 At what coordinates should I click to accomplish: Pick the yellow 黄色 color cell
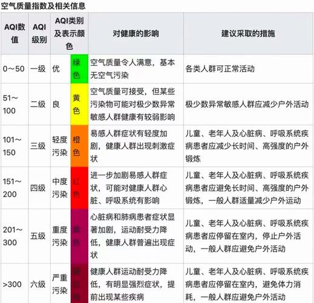79,104
